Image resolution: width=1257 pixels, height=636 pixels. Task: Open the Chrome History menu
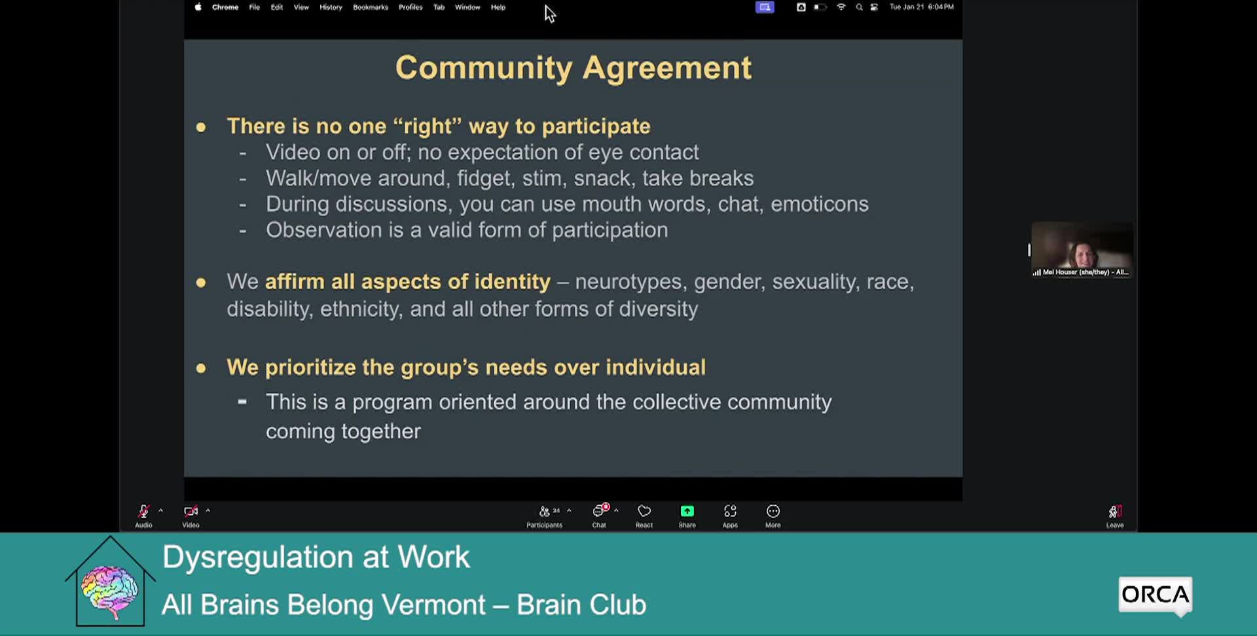(330, 7)
